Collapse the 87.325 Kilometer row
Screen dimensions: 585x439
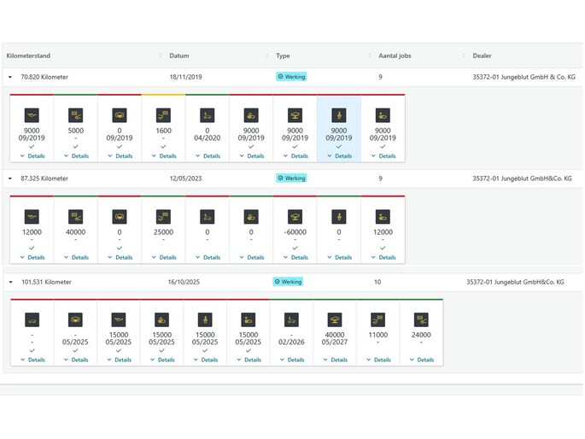(10, 179)
